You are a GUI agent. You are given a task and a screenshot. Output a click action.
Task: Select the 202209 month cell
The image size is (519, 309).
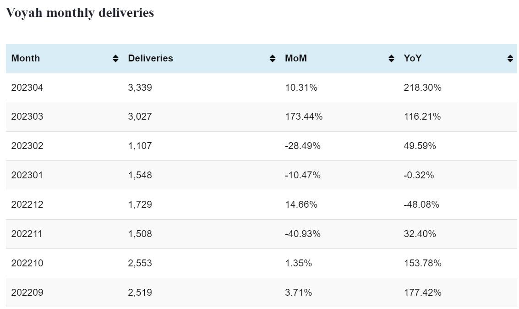[27, 292]
